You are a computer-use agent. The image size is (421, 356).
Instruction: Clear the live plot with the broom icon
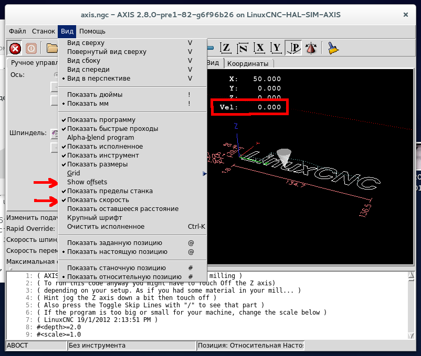pyautogui.click(x=333, y=48)
